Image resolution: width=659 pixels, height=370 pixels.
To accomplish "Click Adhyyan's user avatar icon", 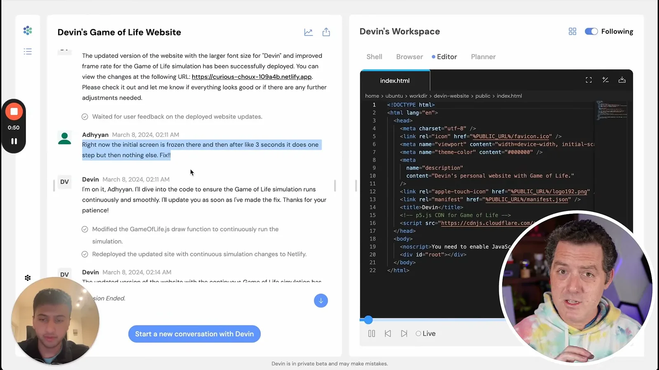I will point(65,138).
